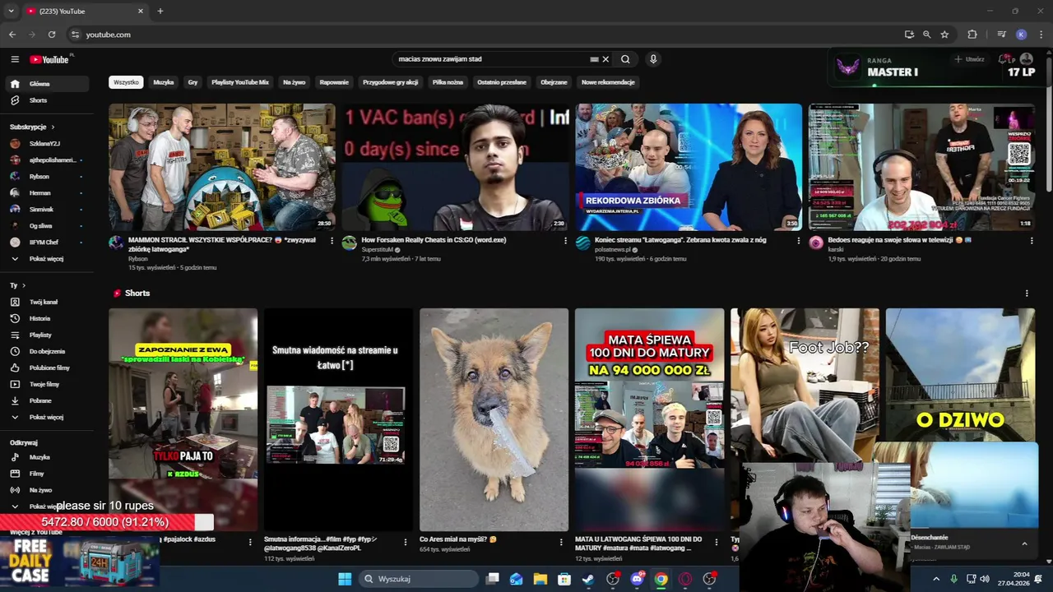Select the Gry filter chip
This screenshot has height=592, width=1053.
193,82
